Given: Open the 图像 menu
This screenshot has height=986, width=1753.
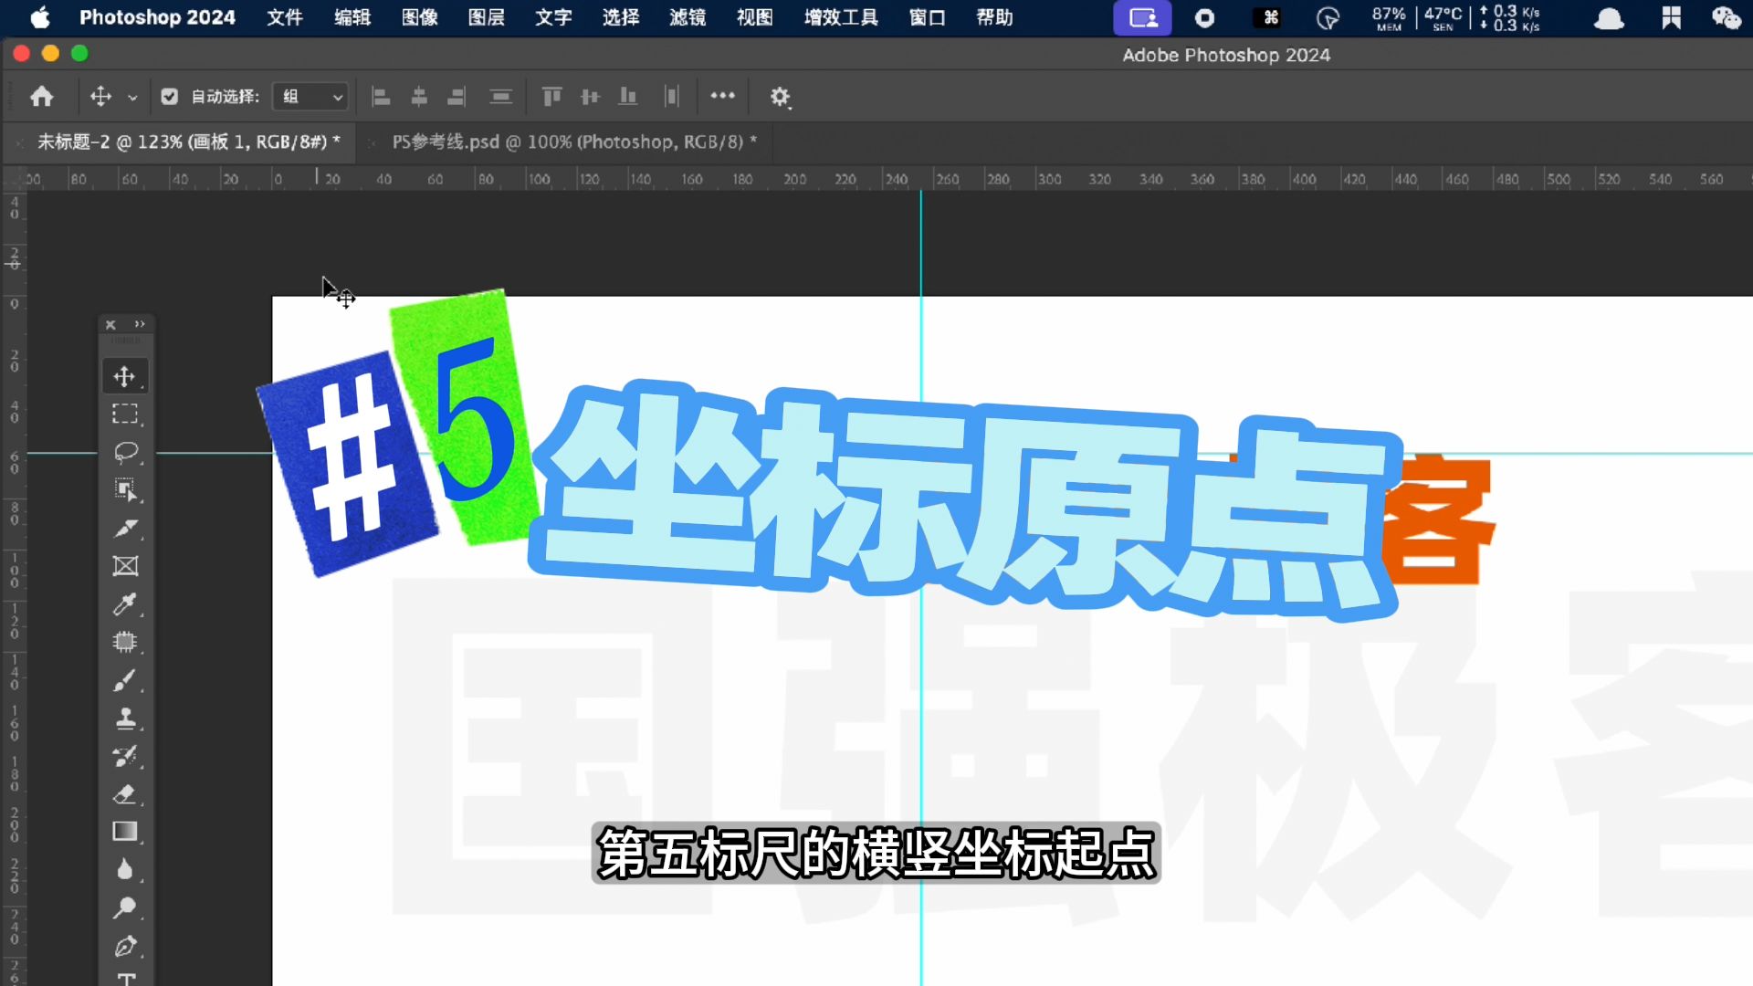Looking at the screenshot, I should click(420, 17).
